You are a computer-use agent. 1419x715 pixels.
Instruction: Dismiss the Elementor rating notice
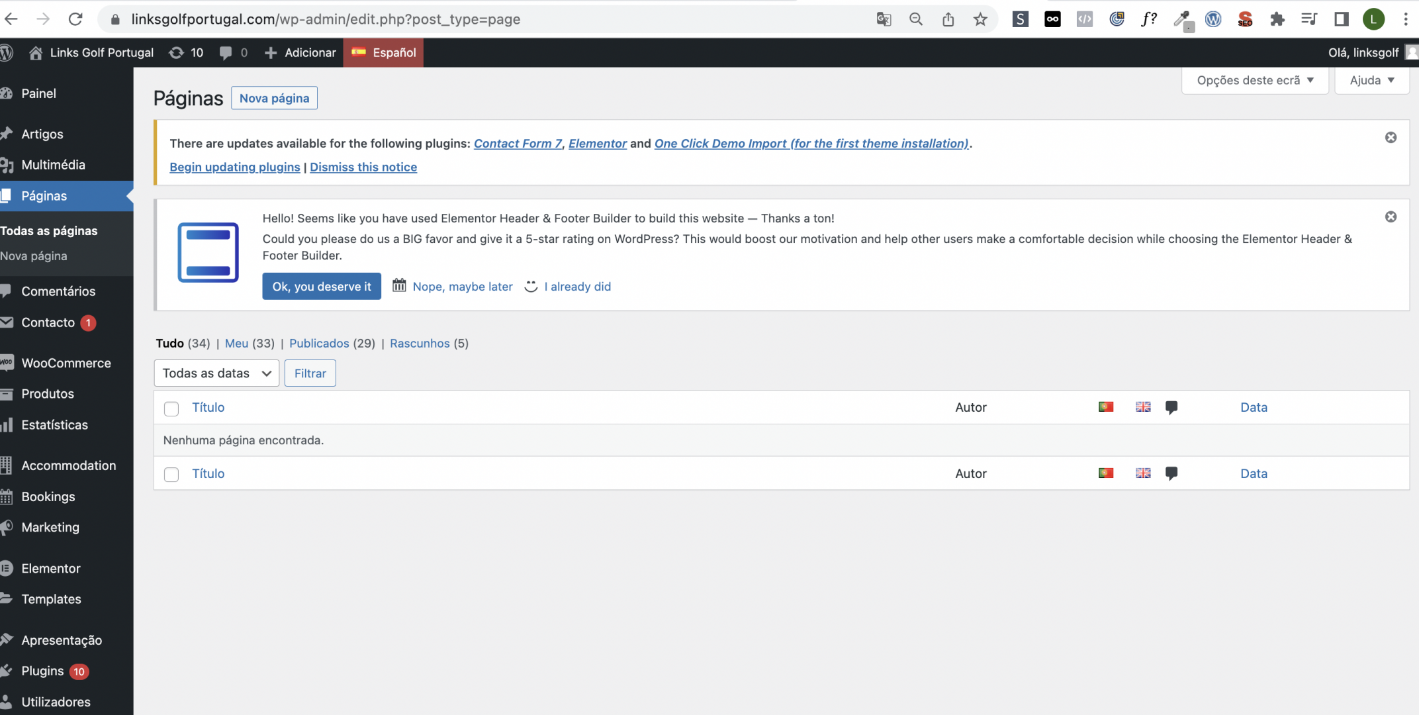[1391, 216]
